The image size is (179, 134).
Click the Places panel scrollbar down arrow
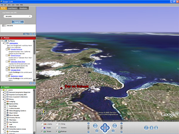click(34, 80)
